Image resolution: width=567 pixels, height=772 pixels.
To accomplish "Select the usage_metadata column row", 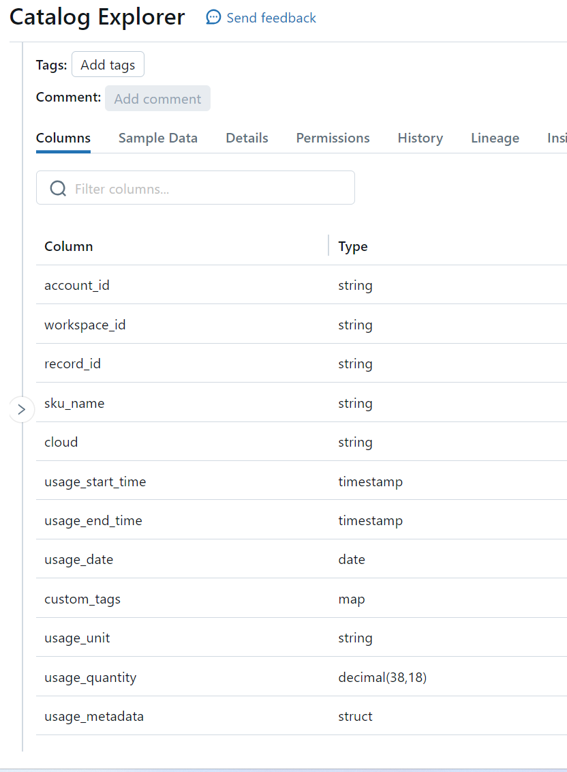I will pos(94,717).
